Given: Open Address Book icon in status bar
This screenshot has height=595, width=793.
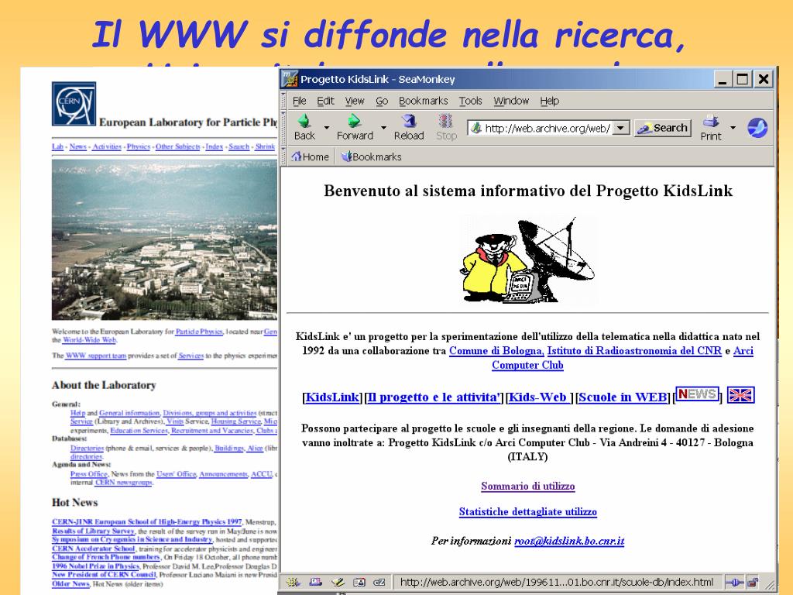Looking at the screenshot, I should click(x=359, y=582).
